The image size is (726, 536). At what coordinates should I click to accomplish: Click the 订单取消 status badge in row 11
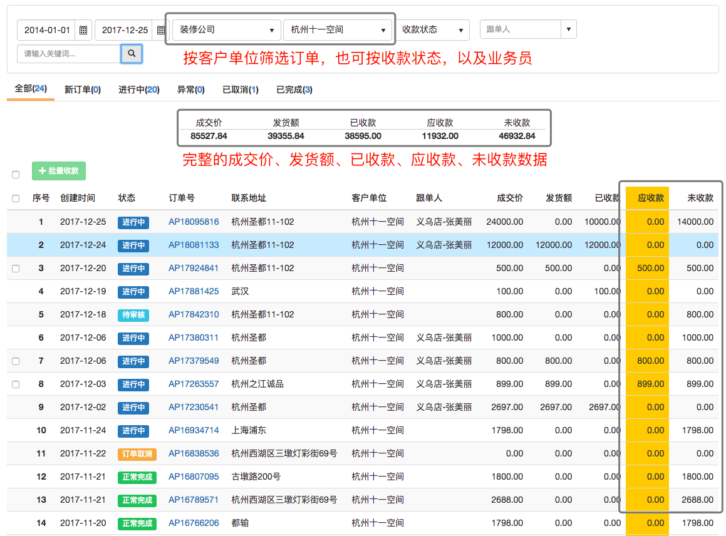(137, 454)
